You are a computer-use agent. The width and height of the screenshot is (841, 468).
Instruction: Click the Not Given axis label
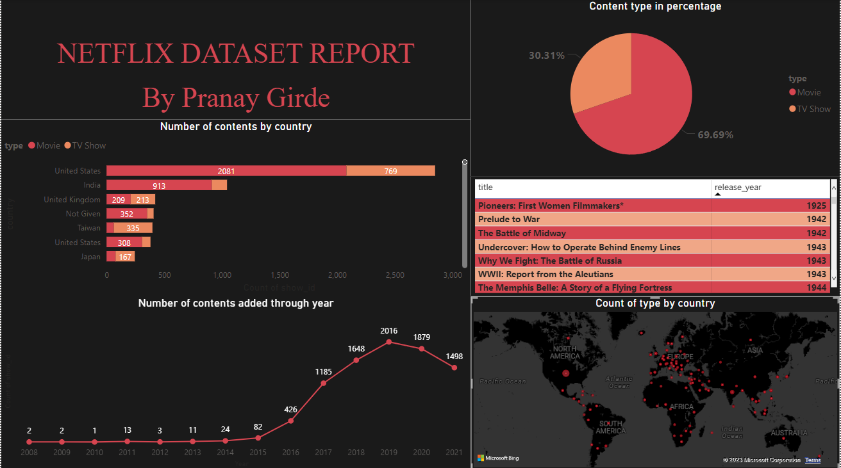(83, 214)
